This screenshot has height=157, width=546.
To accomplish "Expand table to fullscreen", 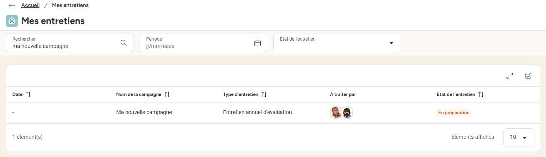I will (x=510, y=76).
